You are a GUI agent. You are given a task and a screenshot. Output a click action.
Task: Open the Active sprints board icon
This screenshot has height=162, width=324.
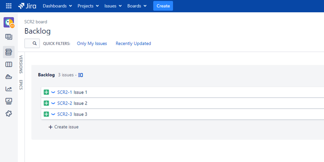[9, 64]
